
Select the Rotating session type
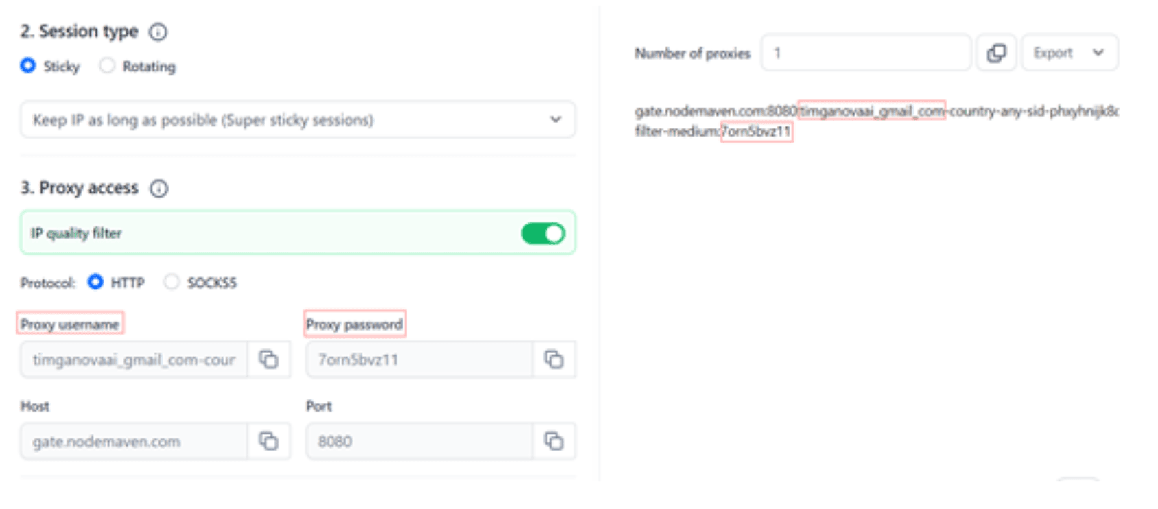pyautogui.click(x=107, y=66)
